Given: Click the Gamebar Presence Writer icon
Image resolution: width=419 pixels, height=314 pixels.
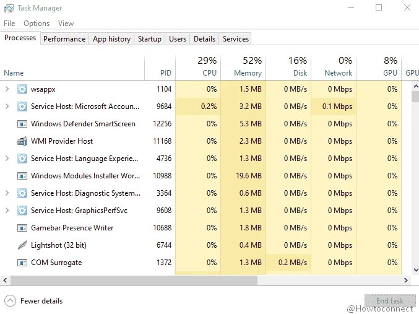Looking at the screenshot, I should 22,228.
